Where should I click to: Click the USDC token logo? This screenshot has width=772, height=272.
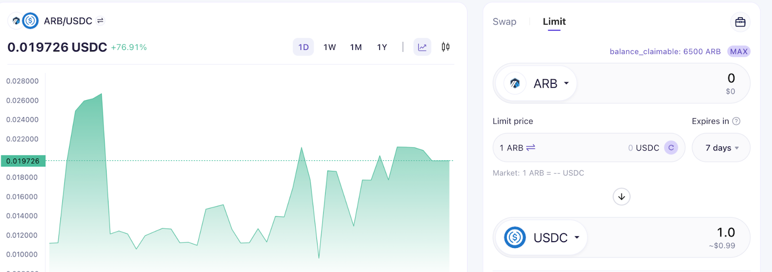click(515, 237)
